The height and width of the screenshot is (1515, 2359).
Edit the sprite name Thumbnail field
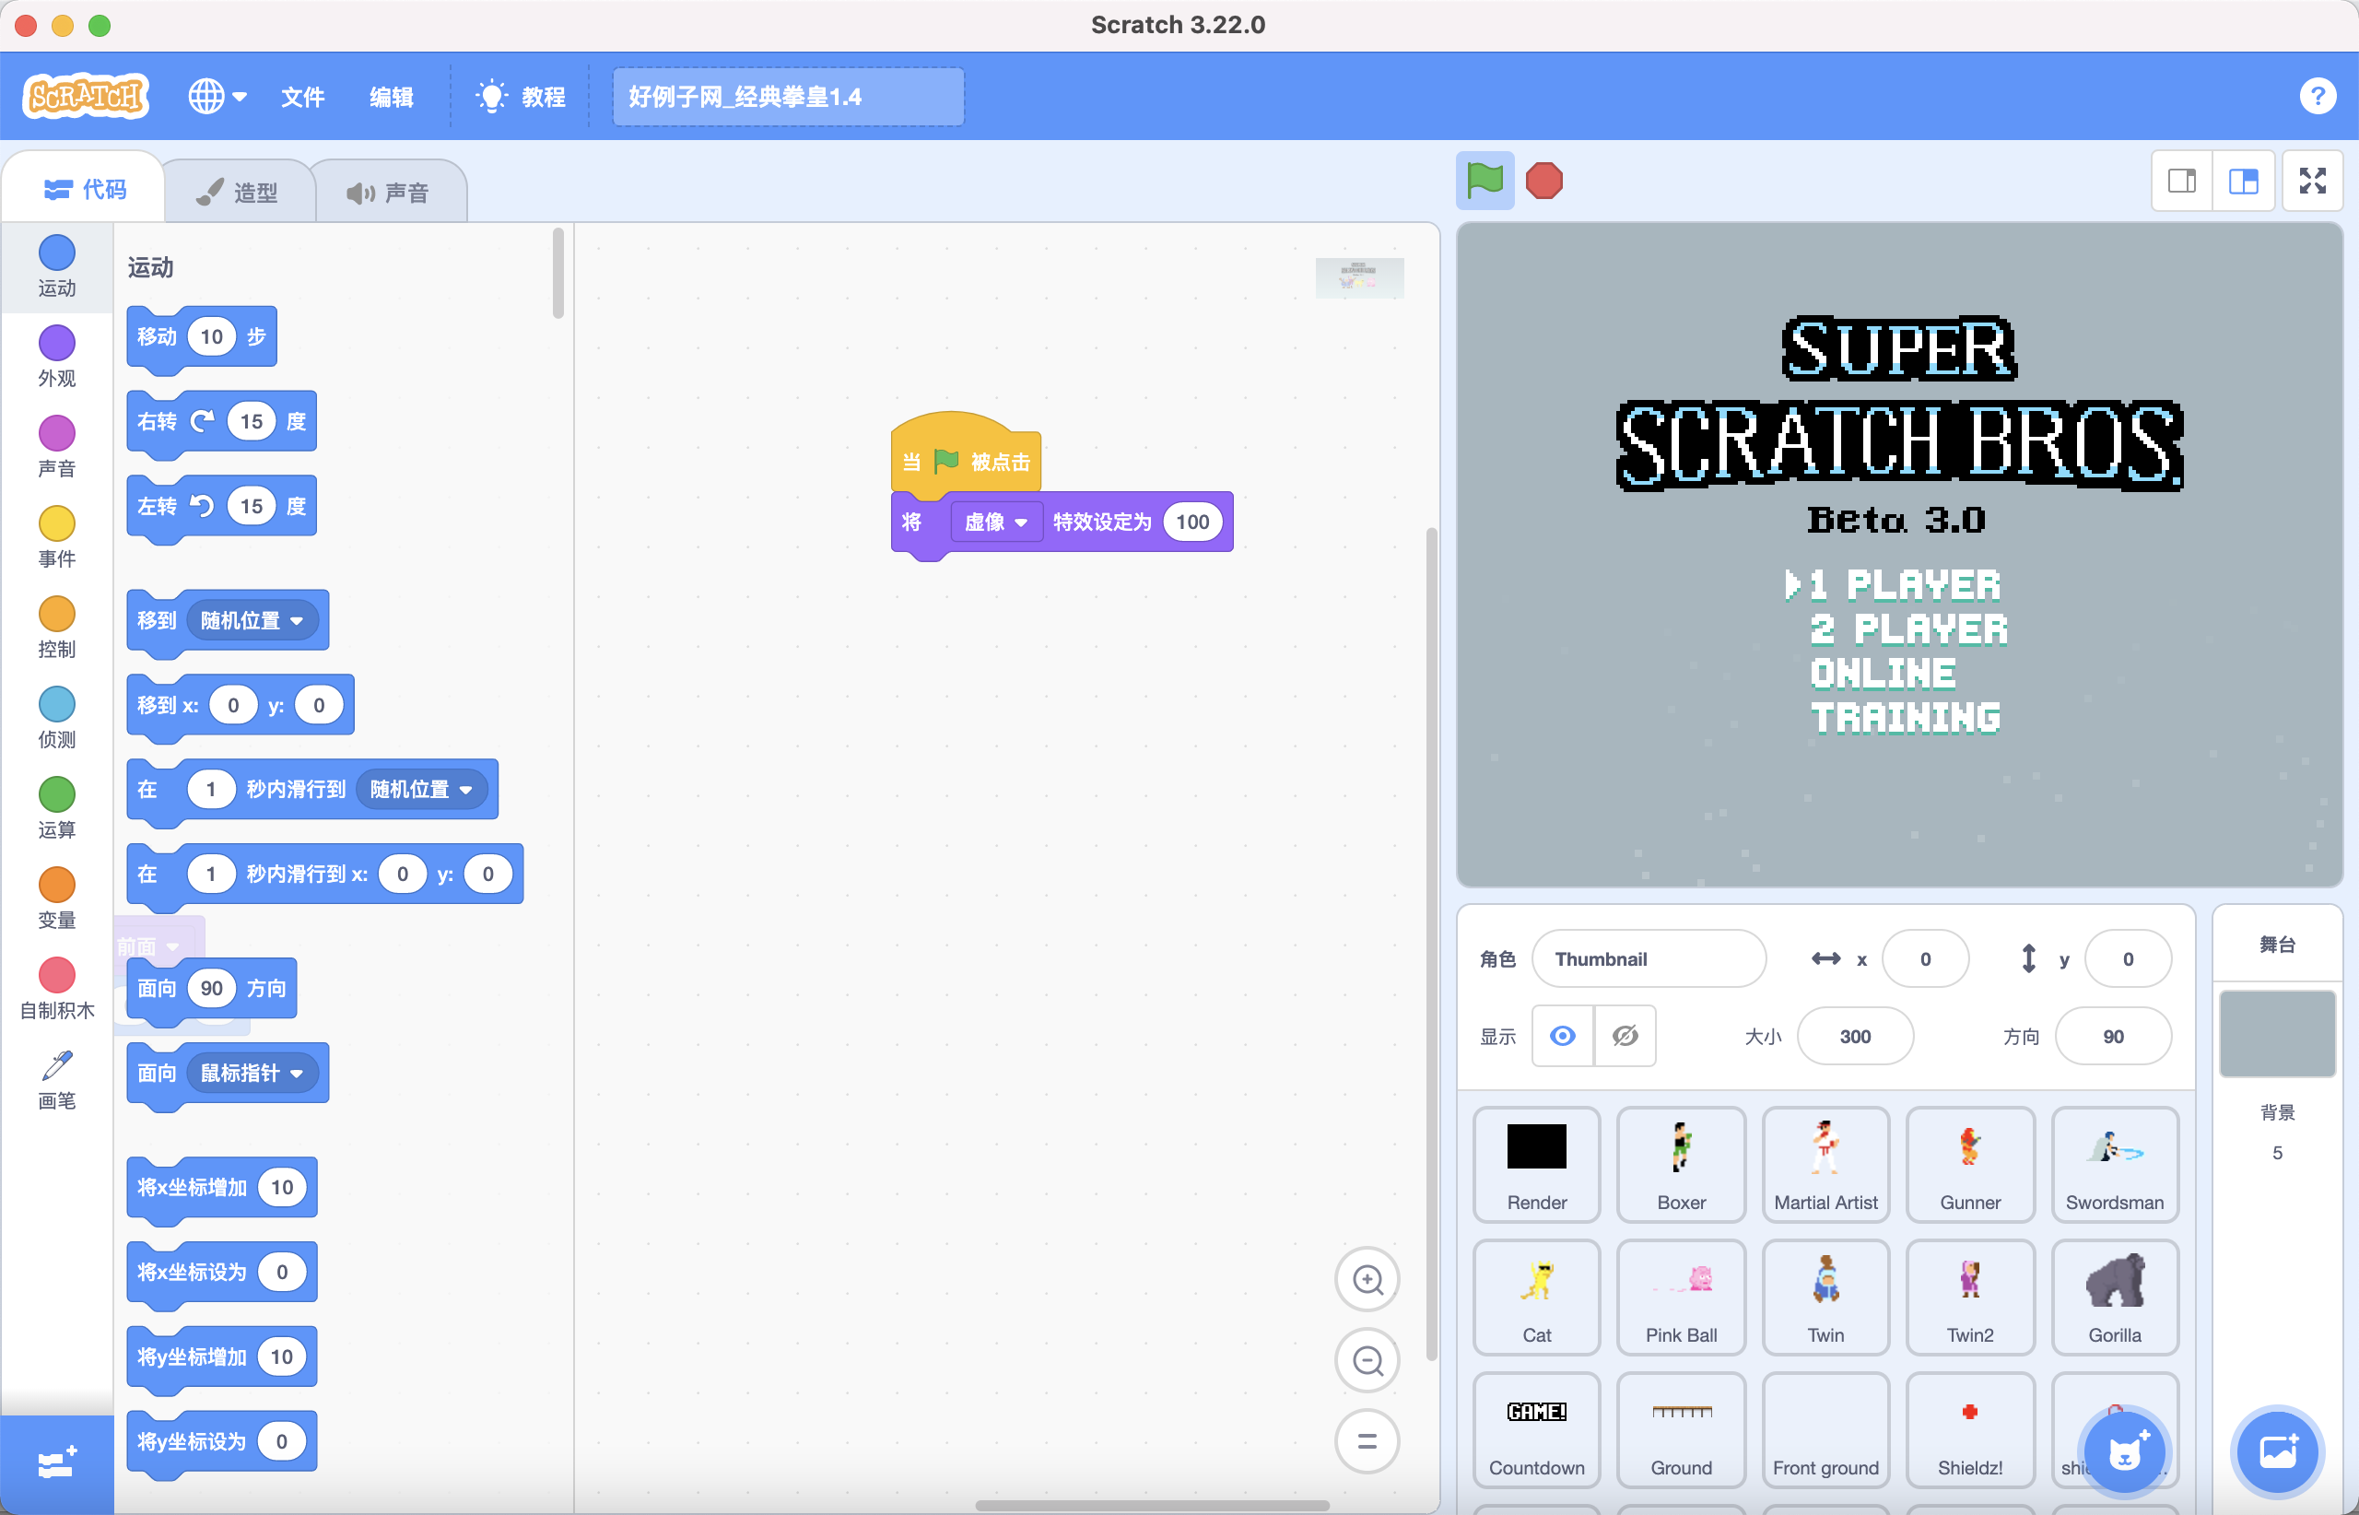[x=1648, y=959]
